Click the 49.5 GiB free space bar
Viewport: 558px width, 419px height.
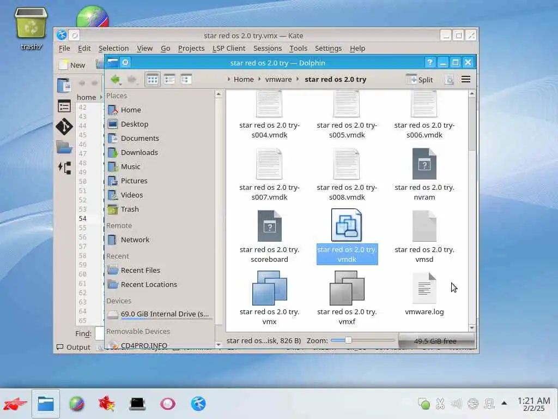(436, 341)
